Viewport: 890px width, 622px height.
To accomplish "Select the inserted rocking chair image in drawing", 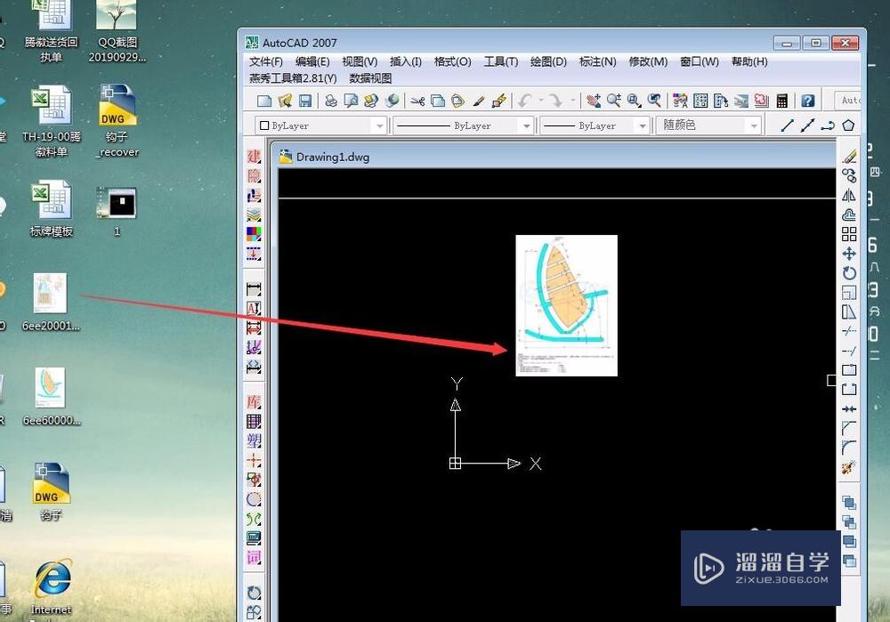I will pos(566,305).
